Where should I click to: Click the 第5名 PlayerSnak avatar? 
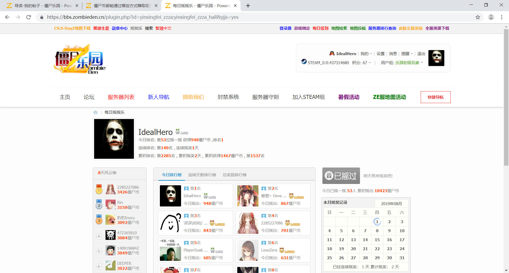pos(170,250)
